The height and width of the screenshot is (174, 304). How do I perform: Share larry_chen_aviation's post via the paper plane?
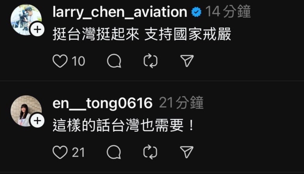[x=187, y=61]
